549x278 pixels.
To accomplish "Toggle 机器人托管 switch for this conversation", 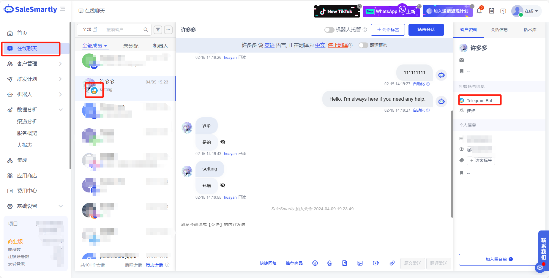I will [x=329, y=30].
